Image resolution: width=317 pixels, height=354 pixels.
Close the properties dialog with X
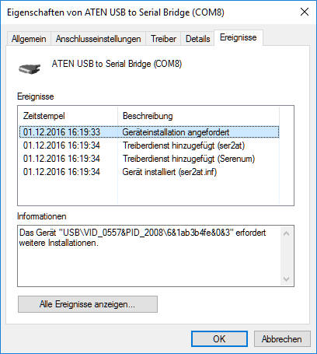[x=305, y=12]
